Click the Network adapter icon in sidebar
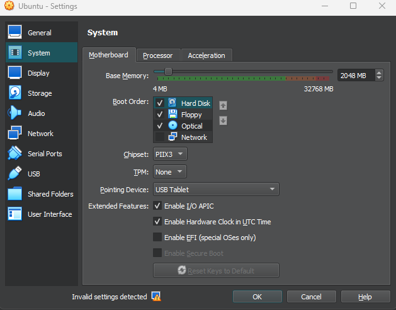The width and height of the screenshot is (396, 310). coord(15,134)
